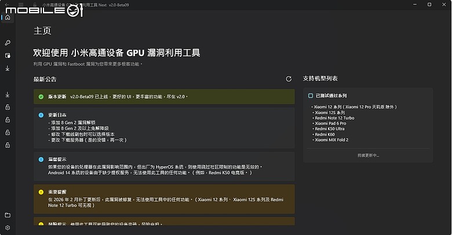The height and width of the screenshot is (235, 452).
Task: Open the key tool page in the sidebar
Action: pyautogui.click(x=8, y=43)
